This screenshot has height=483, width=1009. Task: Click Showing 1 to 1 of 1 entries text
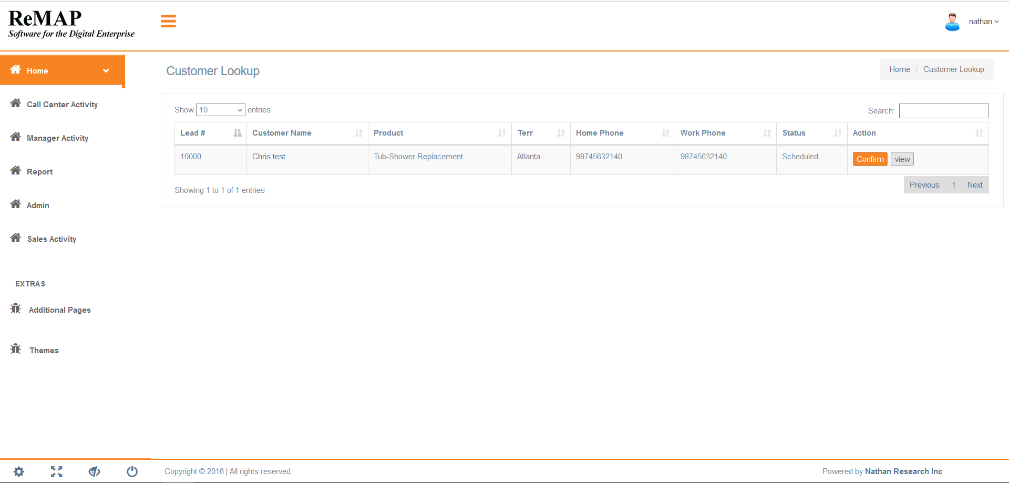220,190
